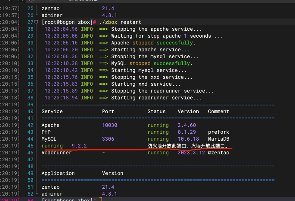
Task: Collapse the fold marker beside line 27
Action: 36,22
